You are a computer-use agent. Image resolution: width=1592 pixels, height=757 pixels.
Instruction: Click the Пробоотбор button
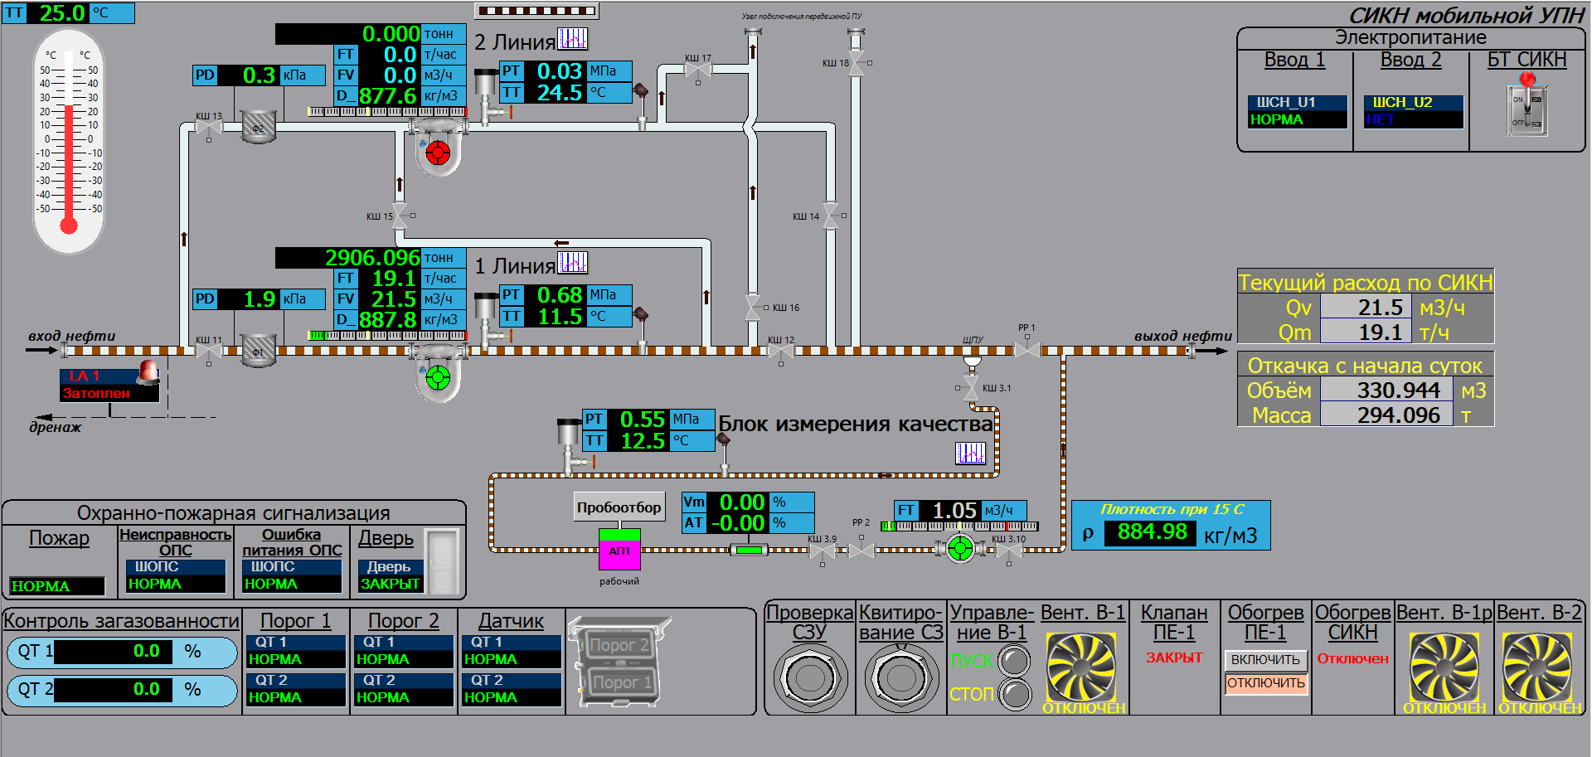pos(619,507)
